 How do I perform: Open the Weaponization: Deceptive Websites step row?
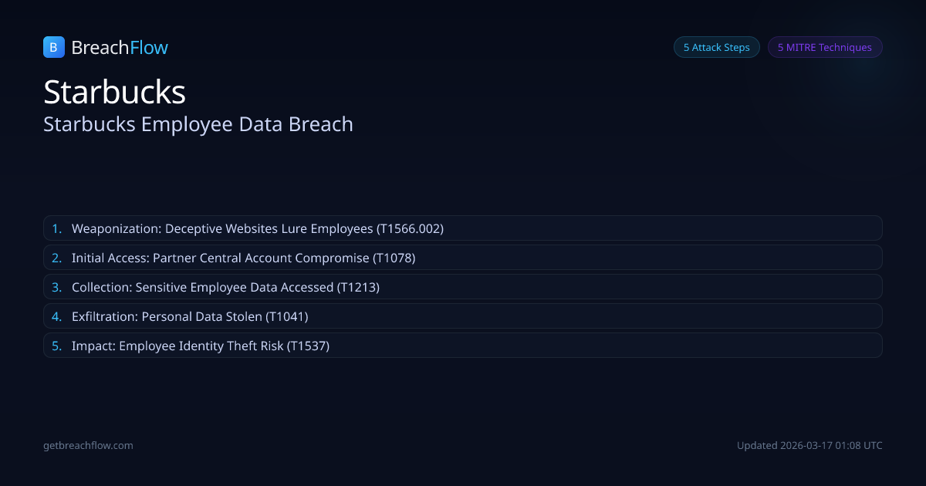pyautogui.click(x=463, y=228)
